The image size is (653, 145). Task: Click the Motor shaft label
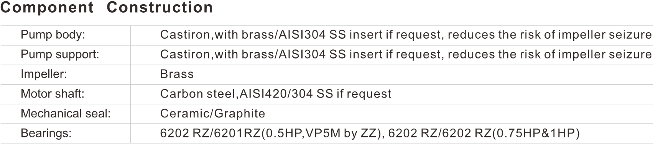(x=53, y=94)
